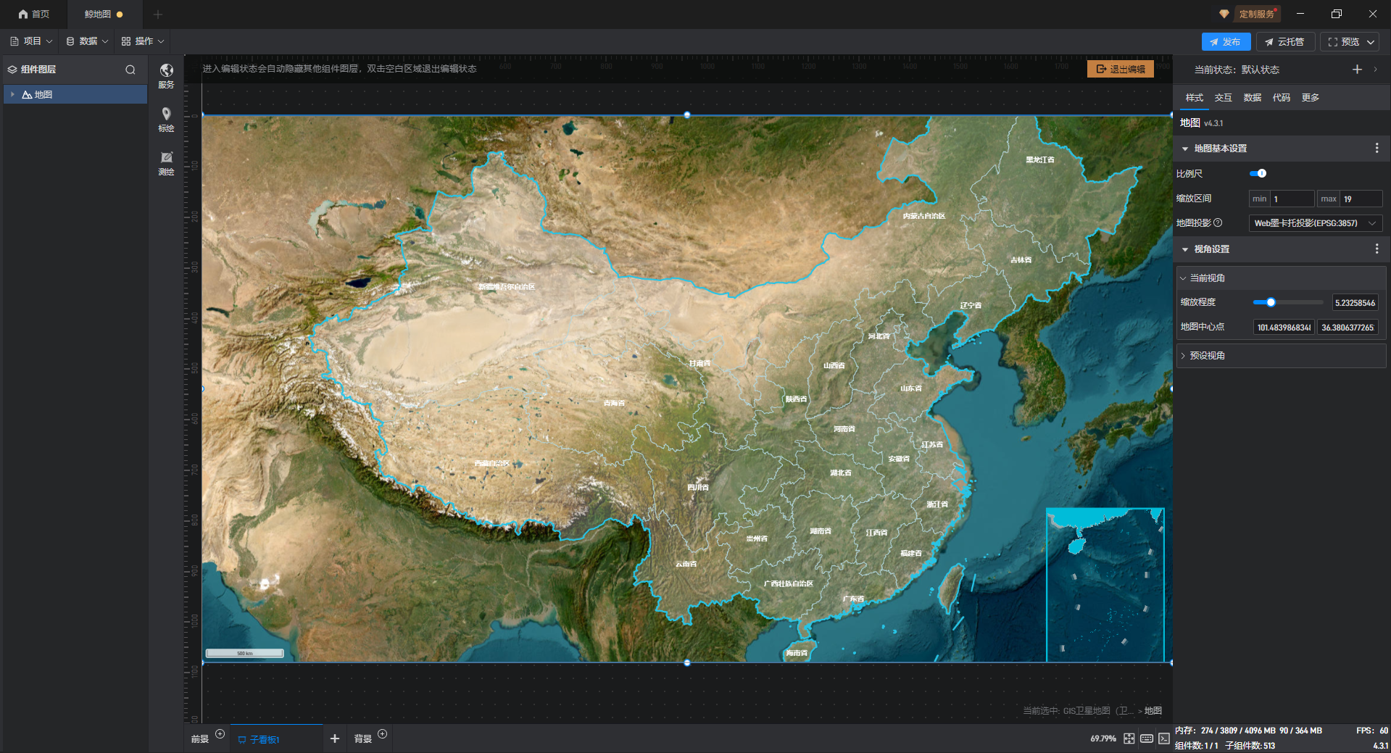Click the 首页 home icon
Image resolution: width=1391 pixels, height=753 pixels.
[x=23, y=14]
